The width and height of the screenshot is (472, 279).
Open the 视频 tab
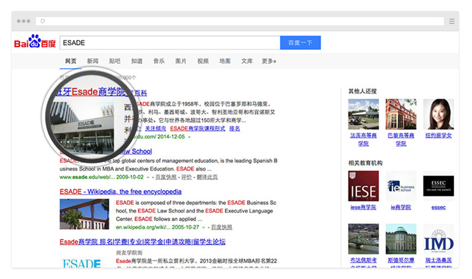pos(203,61)
